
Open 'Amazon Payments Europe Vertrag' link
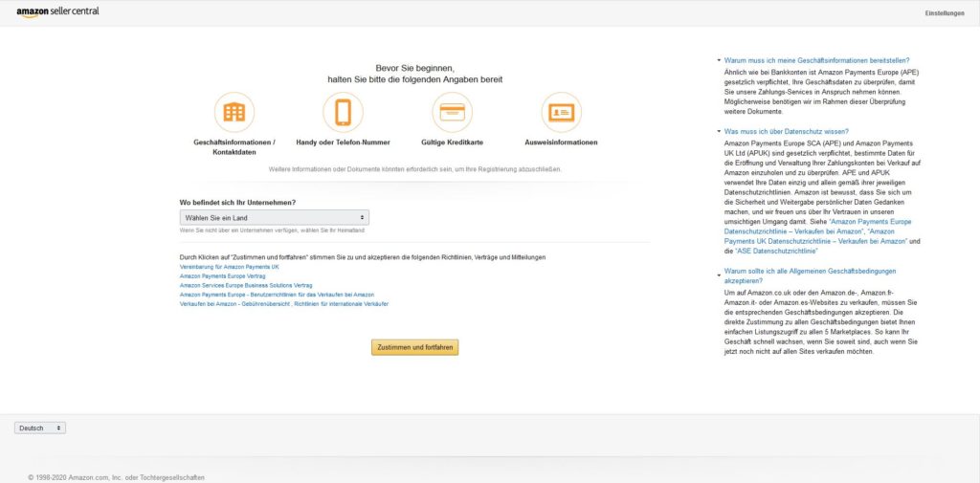(222, 275)
